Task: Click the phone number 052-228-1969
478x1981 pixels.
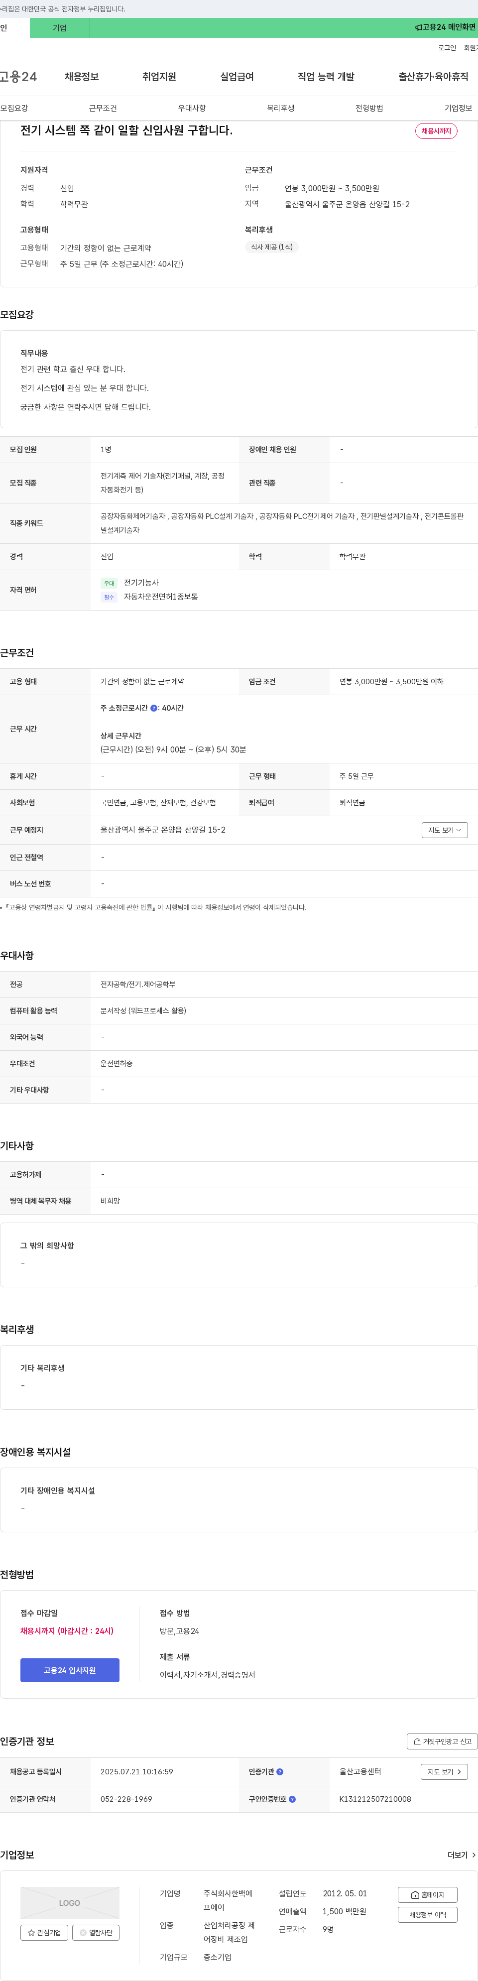Action: (126, 1800)
